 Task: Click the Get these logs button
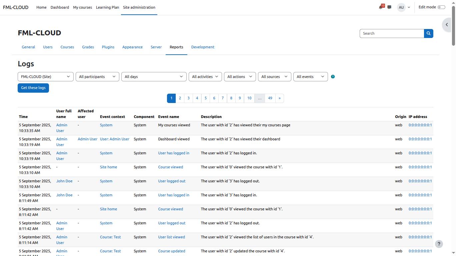click(33, 88)
